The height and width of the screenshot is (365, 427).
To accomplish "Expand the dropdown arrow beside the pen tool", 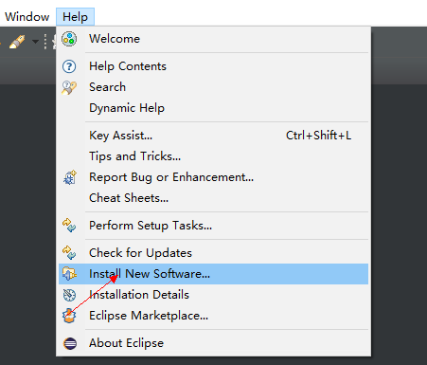I will 35,42.
